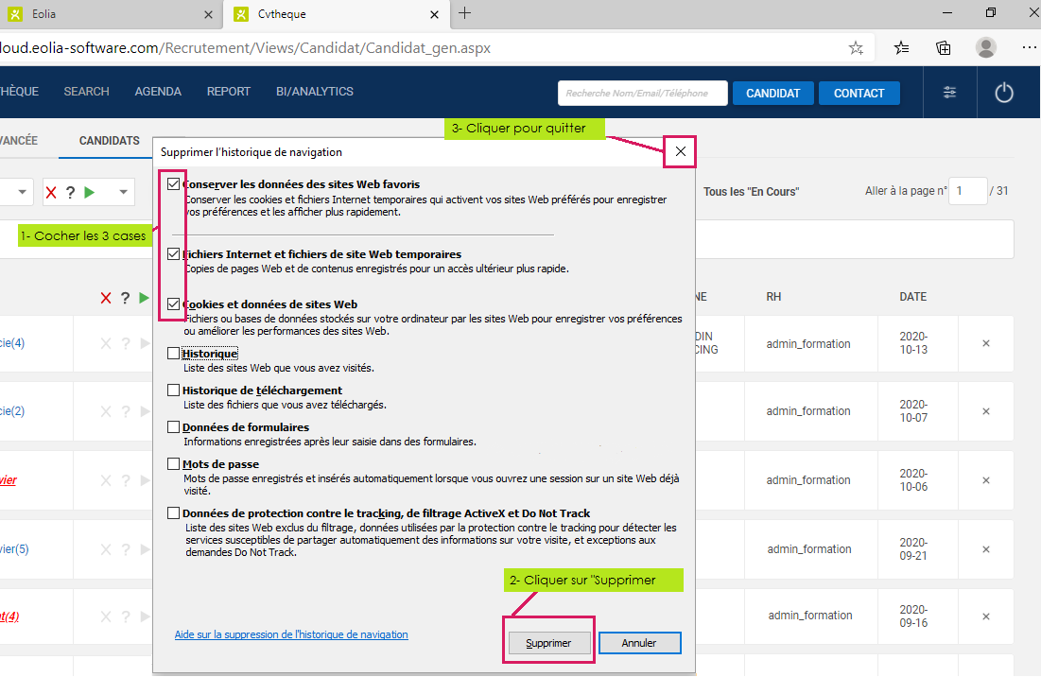The width and height of the screenshot is (1041, 677).
Task: Open the favorites list icon in toolbar
Action: [901, 47]
